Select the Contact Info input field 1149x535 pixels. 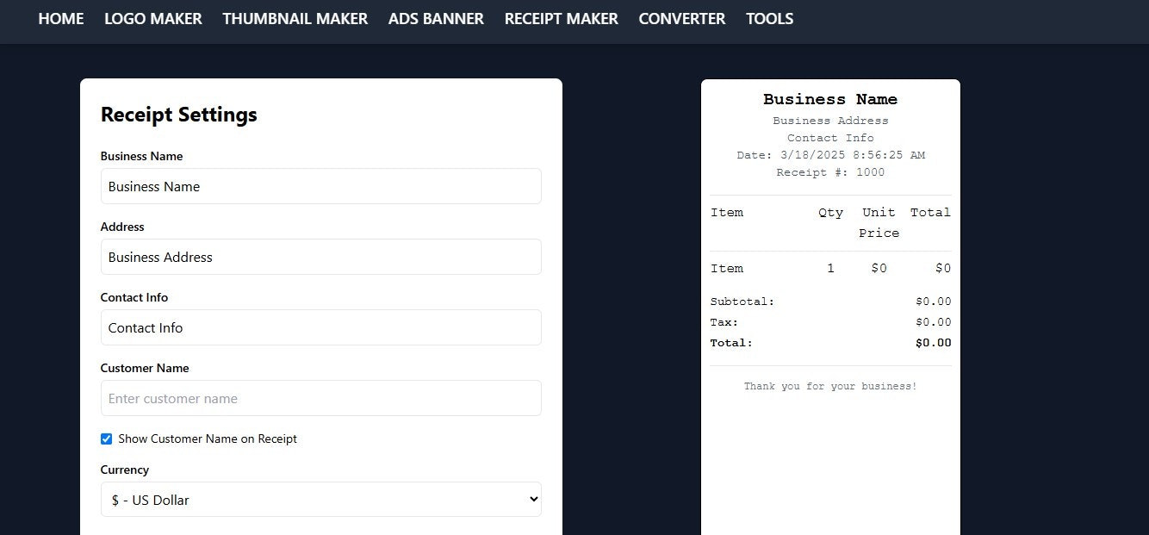pos(321,327)
